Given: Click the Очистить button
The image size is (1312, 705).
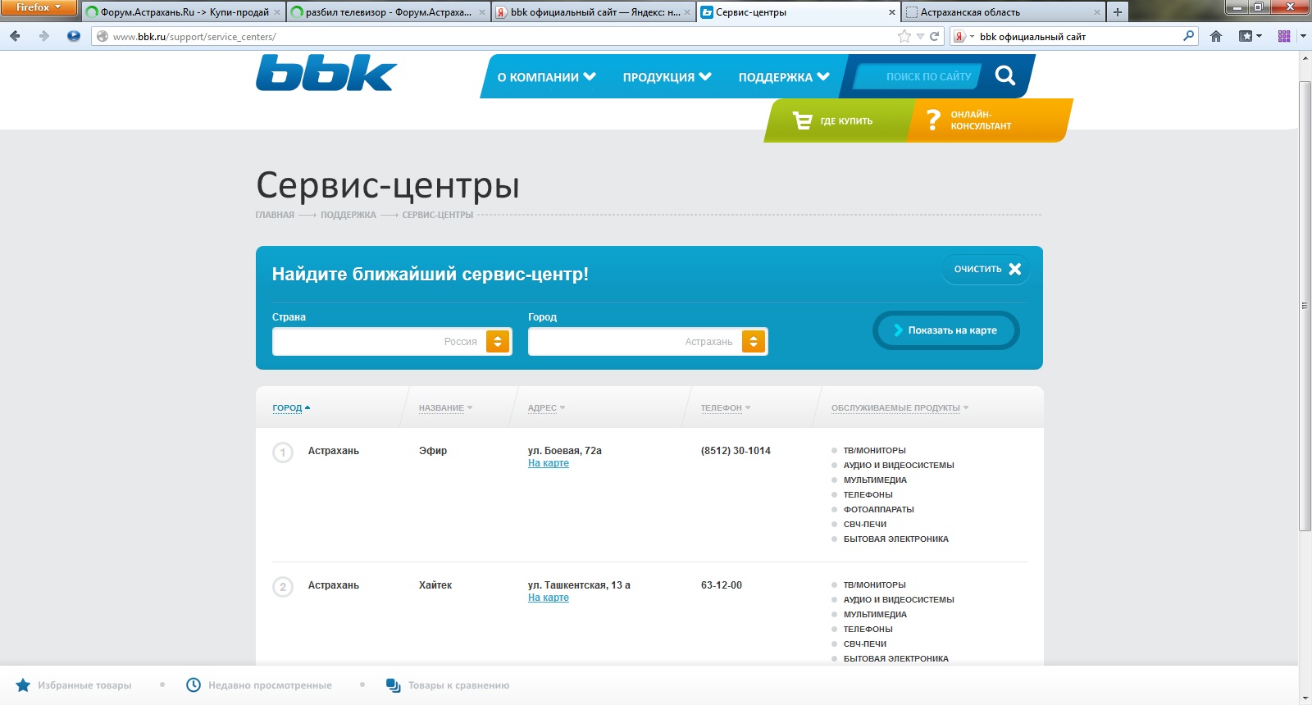Looking at the screenshot, I should (x=986, y=269).
